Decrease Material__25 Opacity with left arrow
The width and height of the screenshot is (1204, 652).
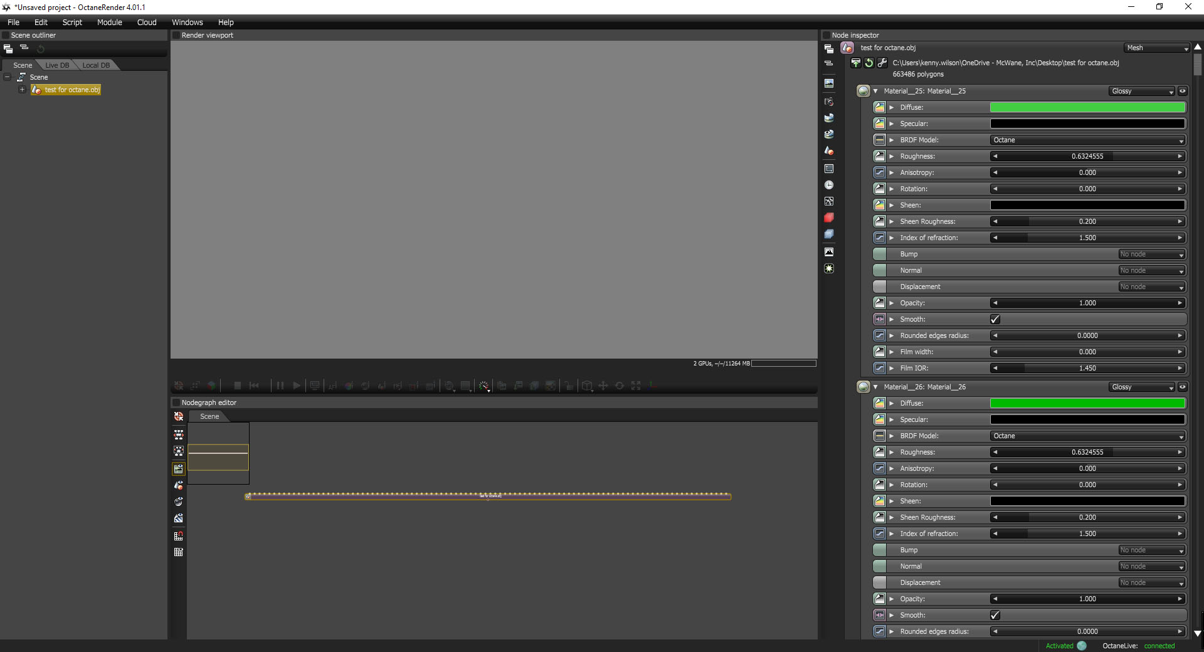995,303
